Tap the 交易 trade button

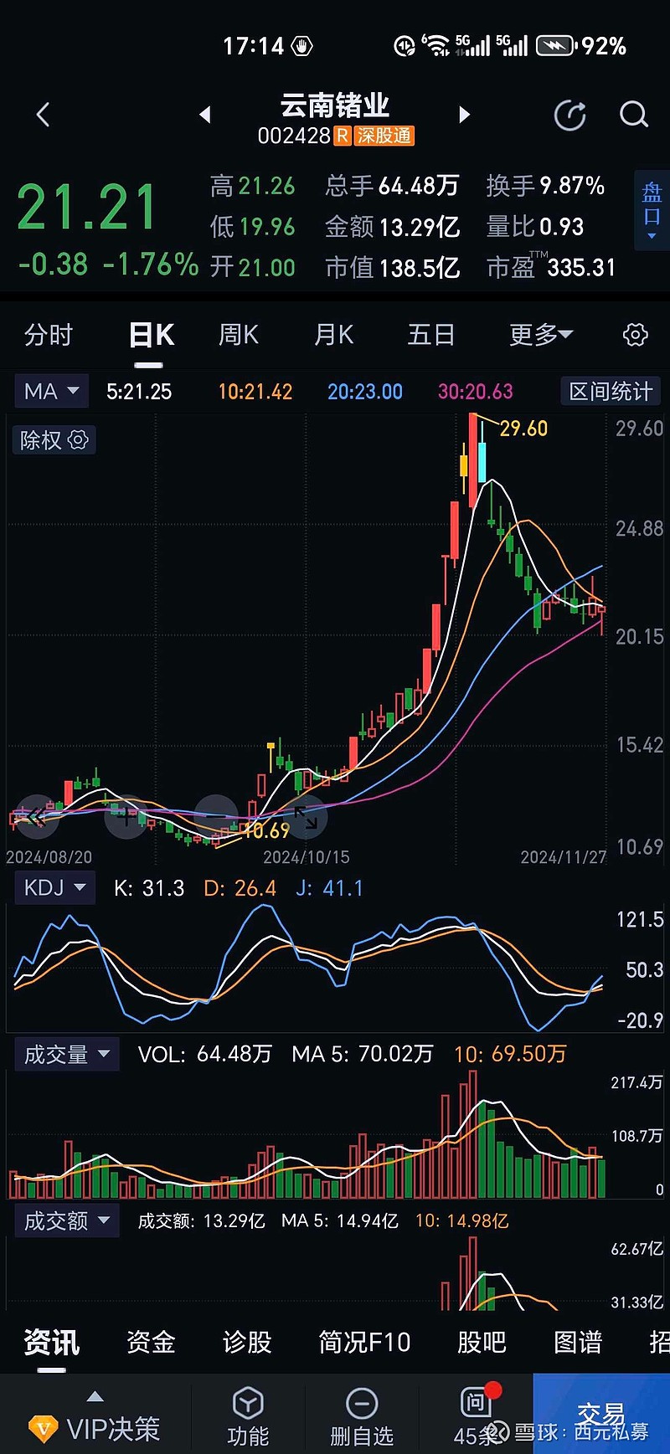pyautogui.click(x=600, y=1413)
